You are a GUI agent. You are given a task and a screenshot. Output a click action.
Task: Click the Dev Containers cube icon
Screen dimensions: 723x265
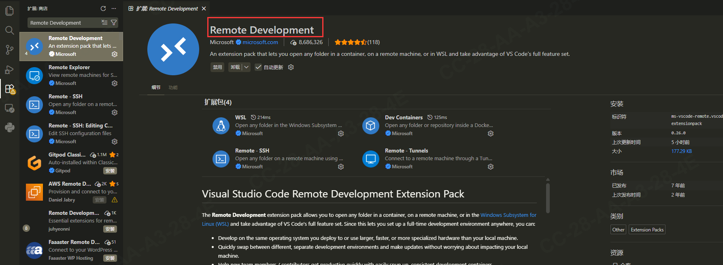click(x=370, y=126)
